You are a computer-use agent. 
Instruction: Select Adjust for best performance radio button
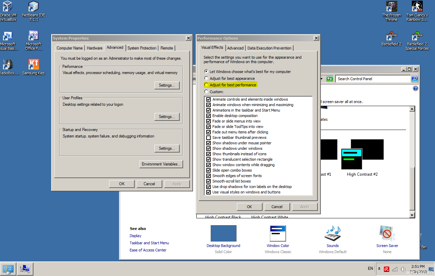click(x=206, y=85)
